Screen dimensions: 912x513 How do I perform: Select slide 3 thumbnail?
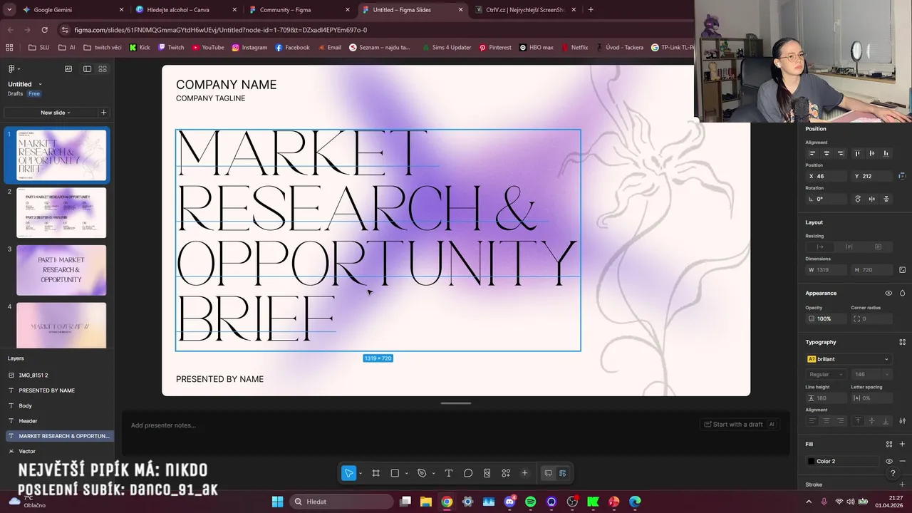coord(61,270)
